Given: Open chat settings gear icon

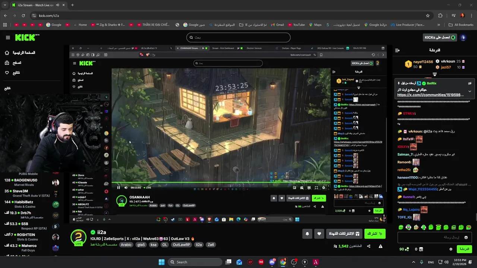Looking at the screenshot, I should pyautogui.click(x=451, y=249).
